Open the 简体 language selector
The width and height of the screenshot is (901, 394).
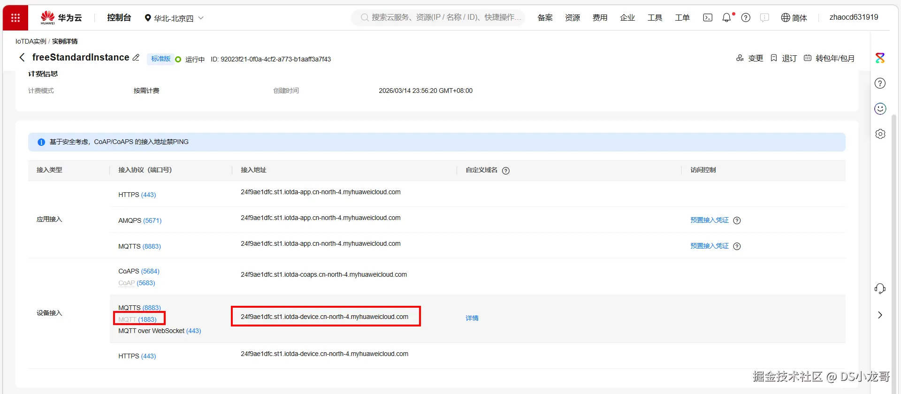pos(794,18)
